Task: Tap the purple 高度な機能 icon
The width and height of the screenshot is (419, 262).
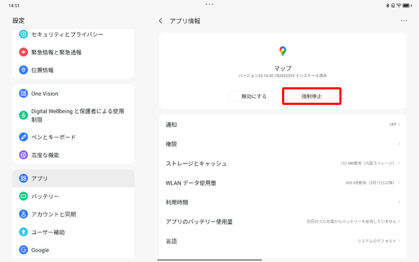Action: 24,155
